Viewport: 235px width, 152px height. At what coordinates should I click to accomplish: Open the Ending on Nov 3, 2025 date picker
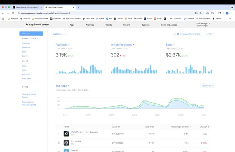188,34
